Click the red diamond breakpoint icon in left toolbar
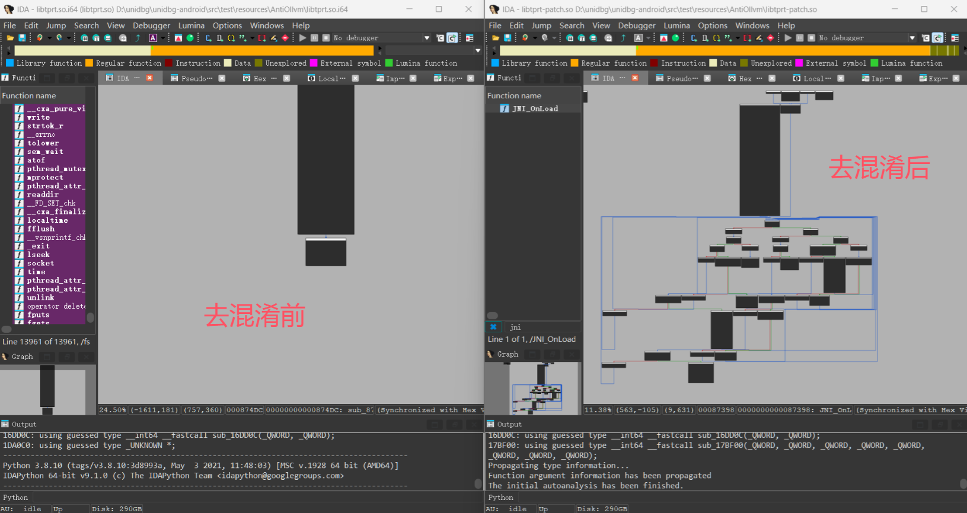 (x=285, y=38)
